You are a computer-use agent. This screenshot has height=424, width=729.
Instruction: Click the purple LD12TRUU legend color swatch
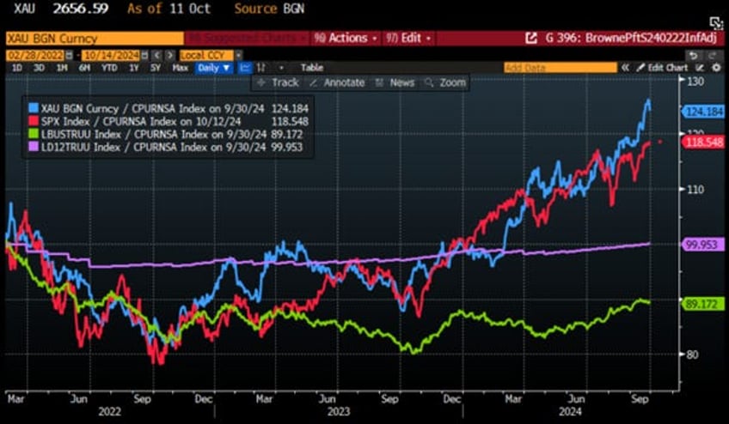point(34,148)
